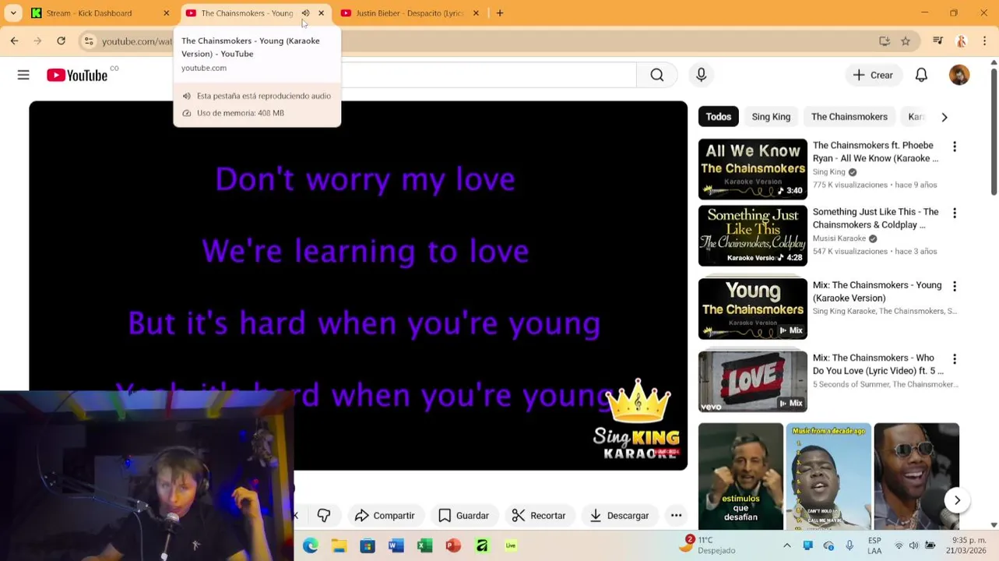Open Something Just Like This thumbnail
This screenshot has width=999, height=561.
click(x=752, y=235)
